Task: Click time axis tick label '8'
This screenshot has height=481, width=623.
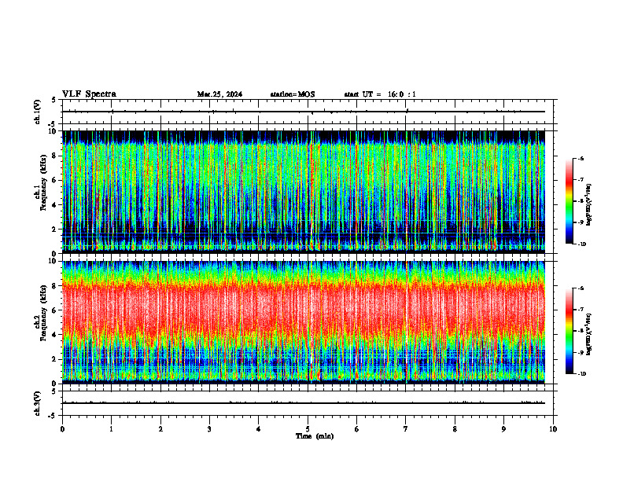Action: [x=455, y=429]
